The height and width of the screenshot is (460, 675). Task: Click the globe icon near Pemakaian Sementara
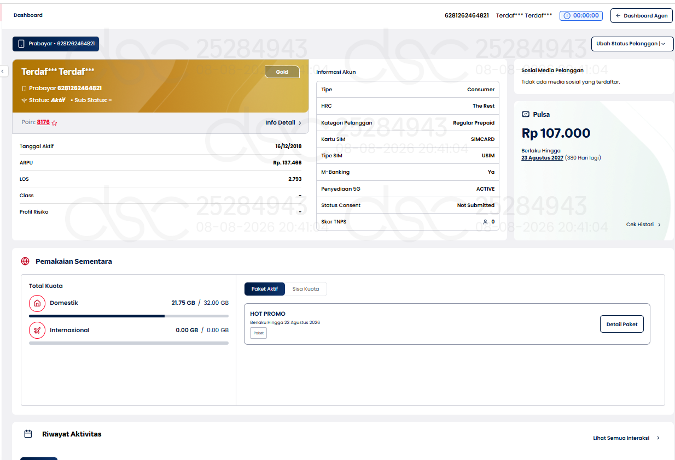(25, 261)
